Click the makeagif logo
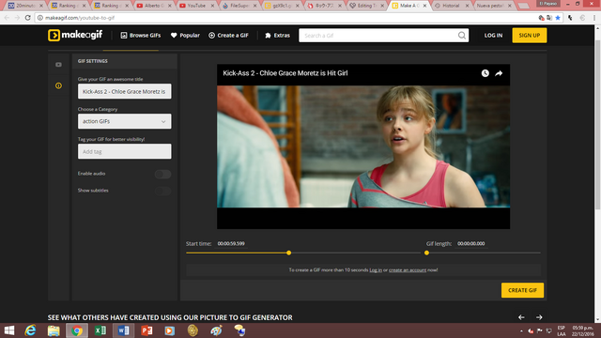Viewport: 601px width, 338px height. pyautogui.click(x=75, y=36)
